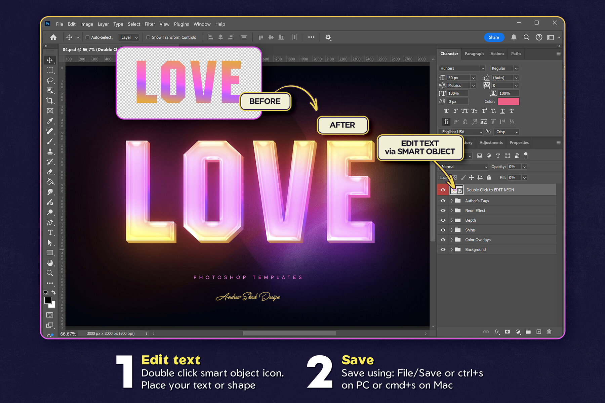Viewport: 605px width, 403px height.
Task: Add a layer mask from the panel bottom
Action: (507, 332)
